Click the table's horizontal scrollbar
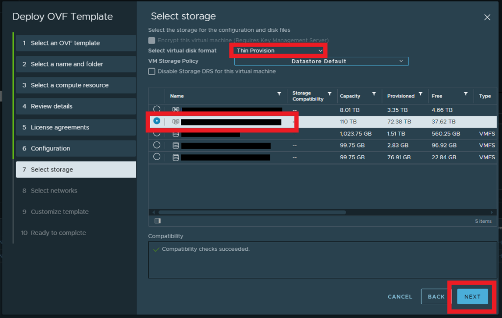 coord(252,212)
